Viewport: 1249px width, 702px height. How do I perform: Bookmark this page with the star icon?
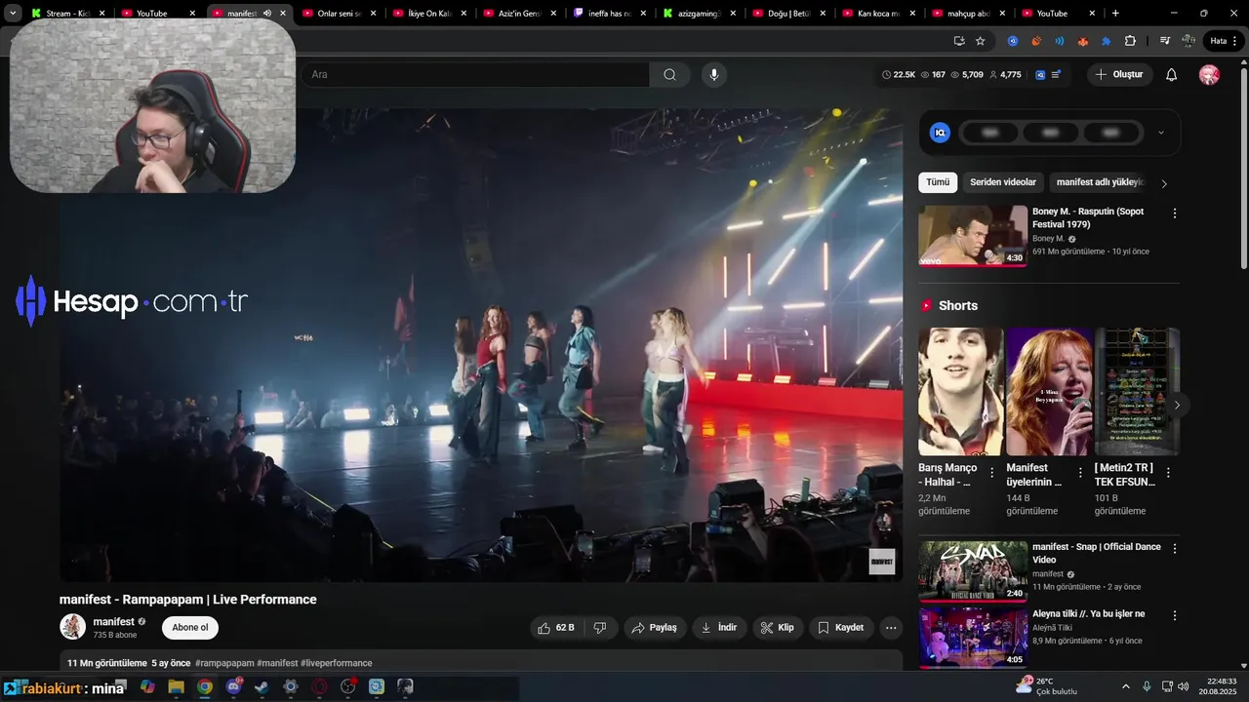tap(981, 41)
